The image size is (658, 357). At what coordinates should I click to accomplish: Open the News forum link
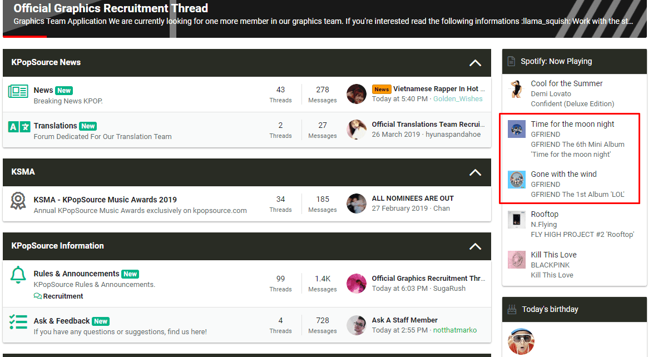[43, 90]
